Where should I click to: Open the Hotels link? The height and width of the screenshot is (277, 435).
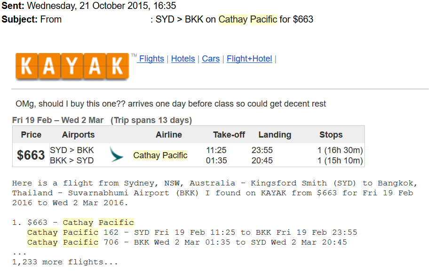point(183,59)
